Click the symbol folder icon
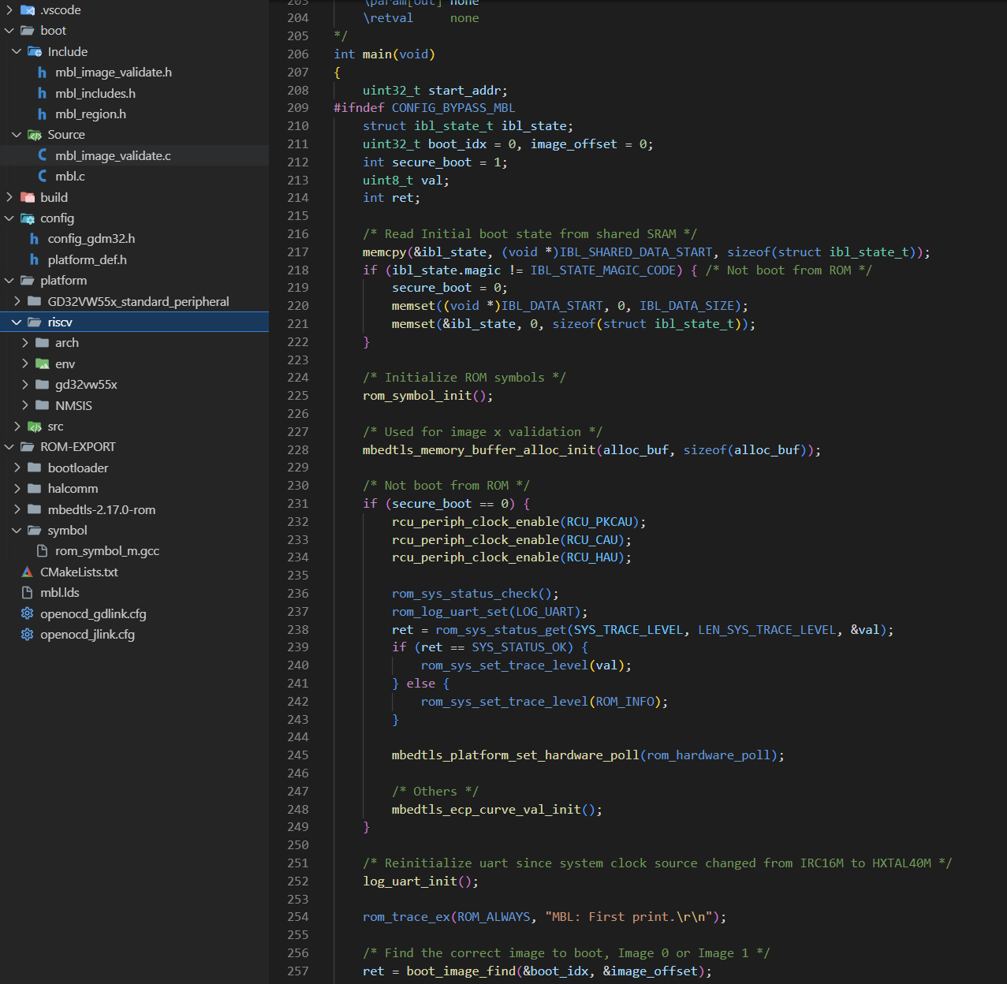 click(35, 531)
